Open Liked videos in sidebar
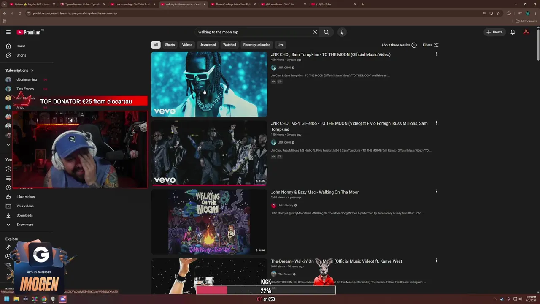540x304 pixels. [x=25, y=197]
